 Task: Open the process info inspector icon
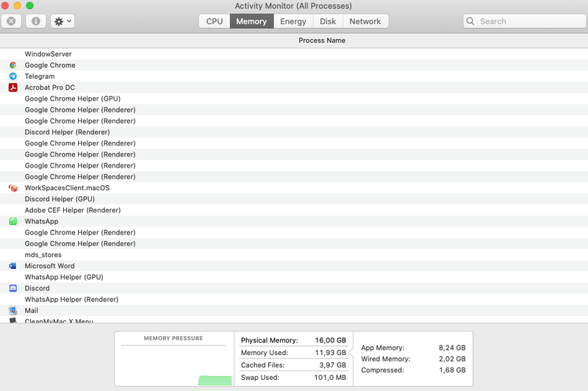tap(35, 21)
